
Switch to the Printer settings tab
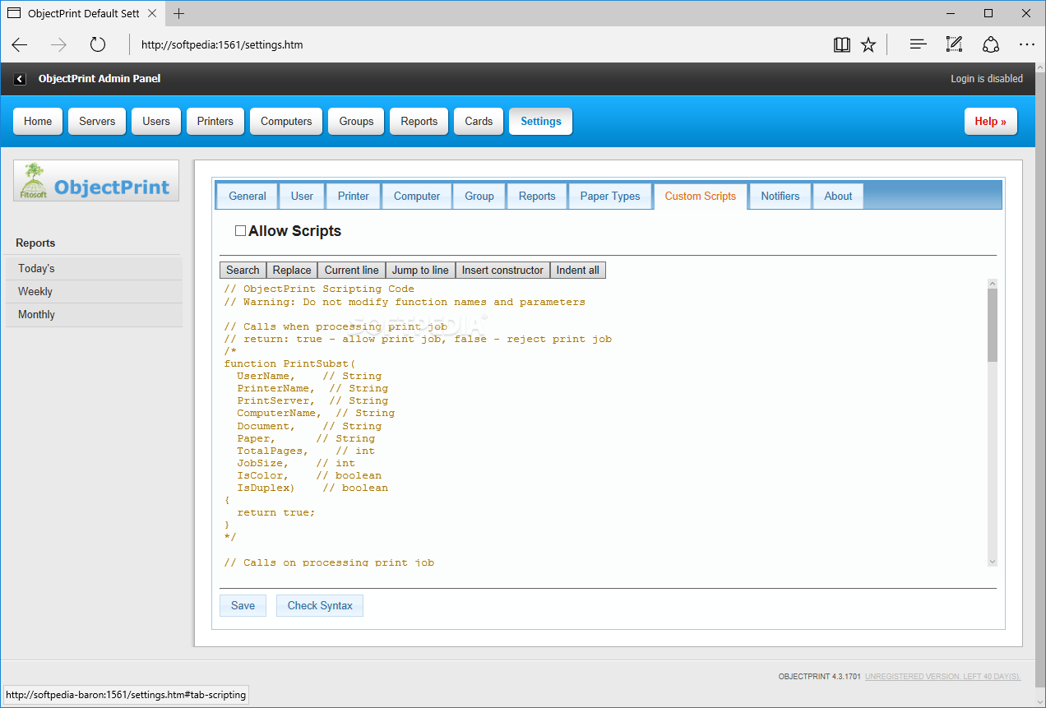(x=354, y=196)
